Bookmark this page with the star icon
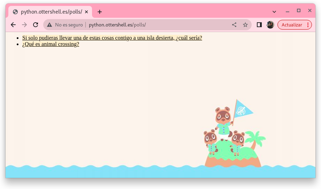Image resolution: width=321 pixels, height=189 pixels. [245, 25]
